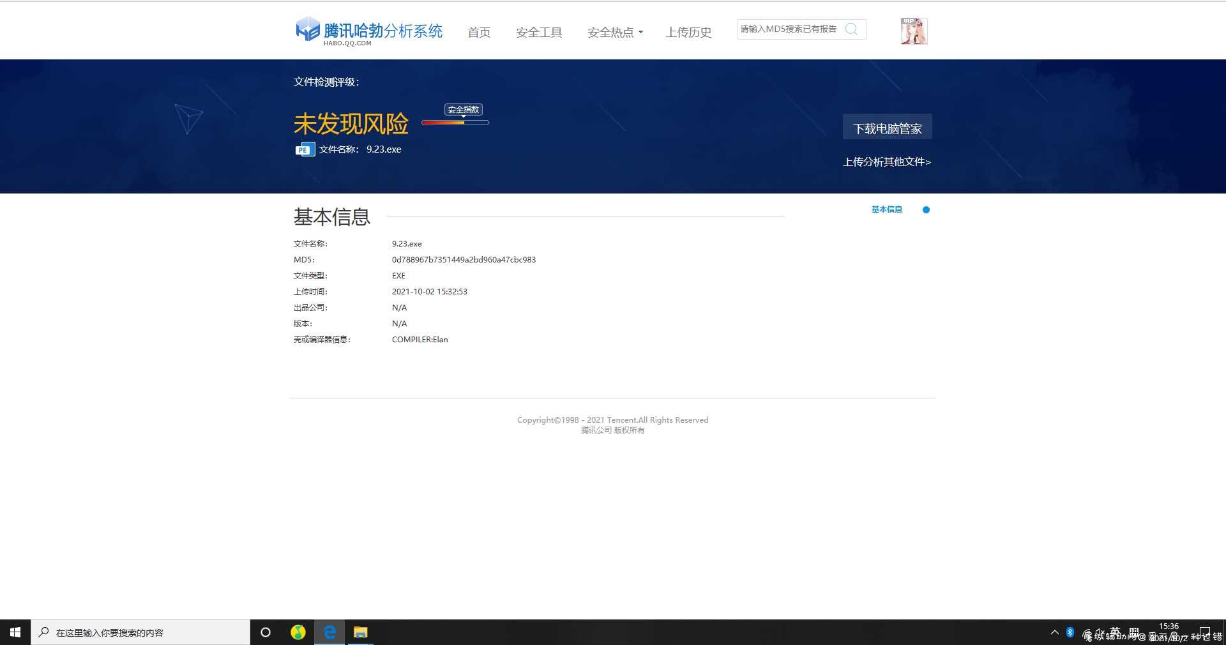The height and width of the screenshot is (645, 1226).
Task: Select the EXE file type value
Action: (x=398, y=276)
